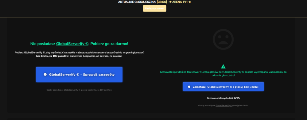
Task: Click the yellow Następny serwer button
Action: click(x=154, y=8)
